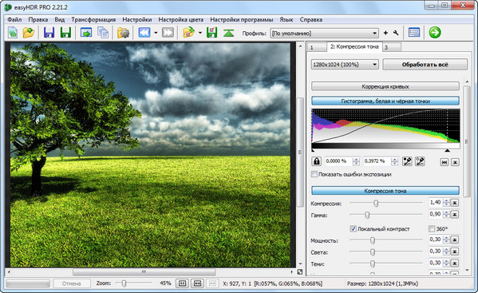Open the Язык menu
The height and width of the screenshot is (293, 478).
point(286,19)
